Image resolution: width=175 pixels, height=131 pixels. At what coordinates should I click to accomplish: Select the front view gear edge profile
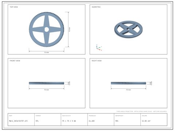(47, 83)
